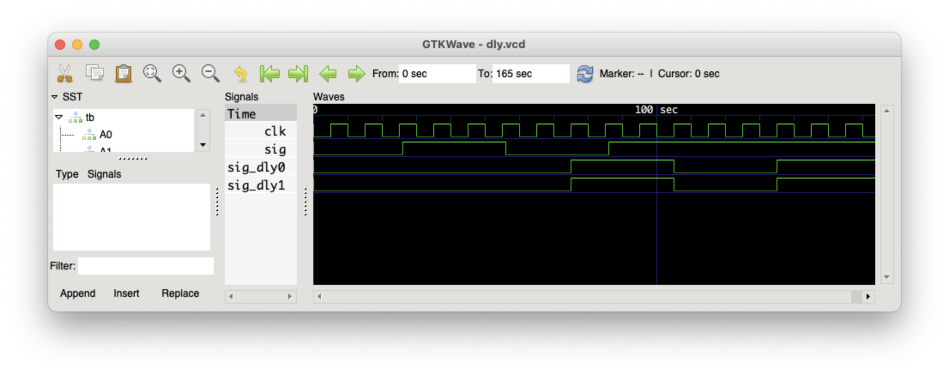Click the 100 sec timeline marker
Viewport: 949px width, 375px height.
click(656, 110)
